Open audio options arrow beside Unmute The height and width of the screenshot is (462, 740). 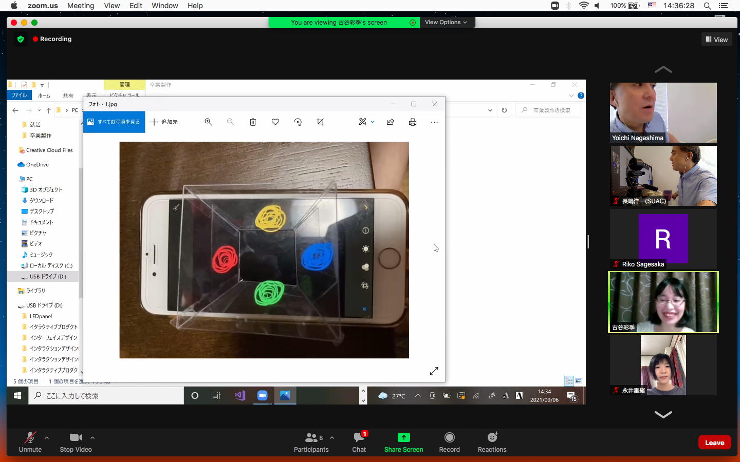[47, 438]
